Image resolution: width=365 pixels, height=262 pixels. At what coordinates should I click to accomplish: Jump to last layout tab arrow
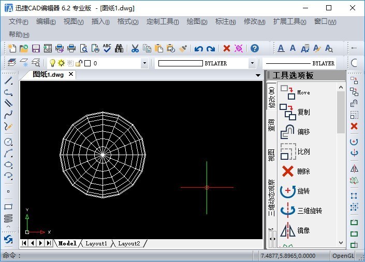[x=49, y=243]
